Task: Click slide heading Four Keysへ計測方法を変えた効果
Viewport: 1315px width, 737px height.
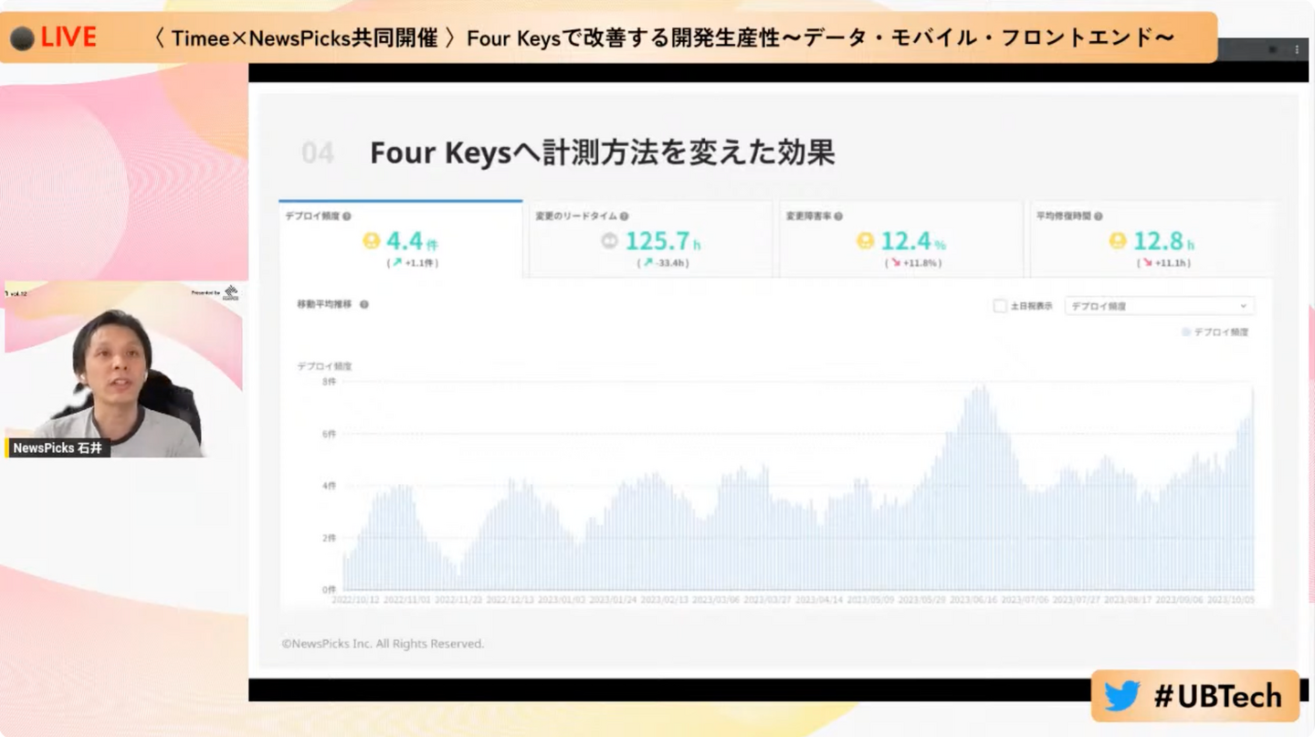Action: [603, 153]
